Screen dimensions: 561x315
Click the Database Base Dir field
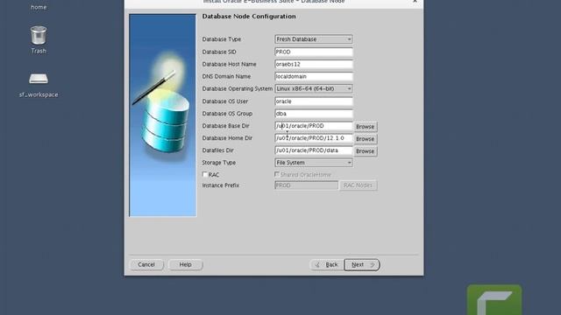(314, 126)
